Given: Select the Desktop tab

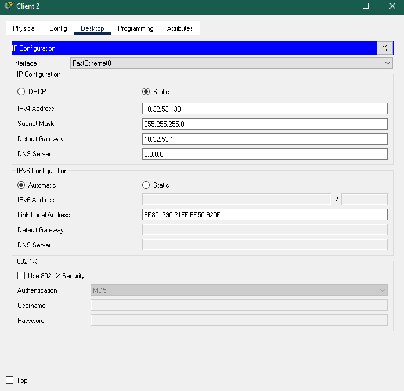Looking at the screenshot, I should coord(92,28).
